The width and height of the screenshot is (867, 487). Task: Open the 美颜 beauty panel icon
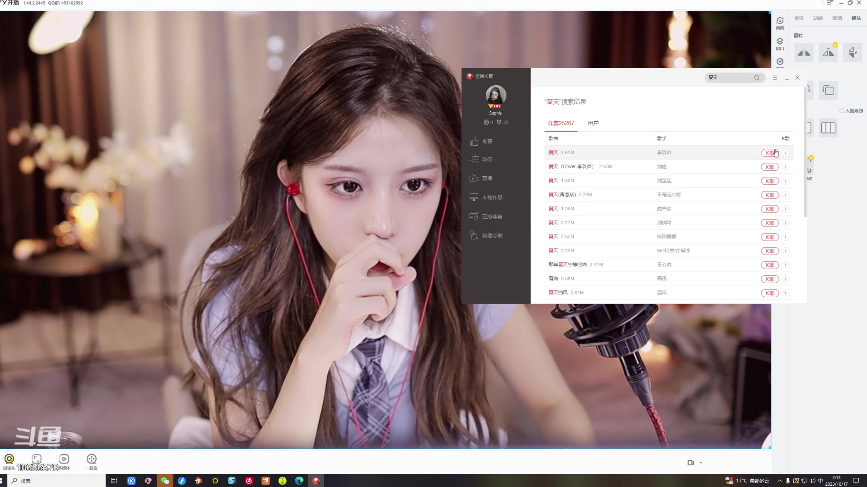point(780,23)
